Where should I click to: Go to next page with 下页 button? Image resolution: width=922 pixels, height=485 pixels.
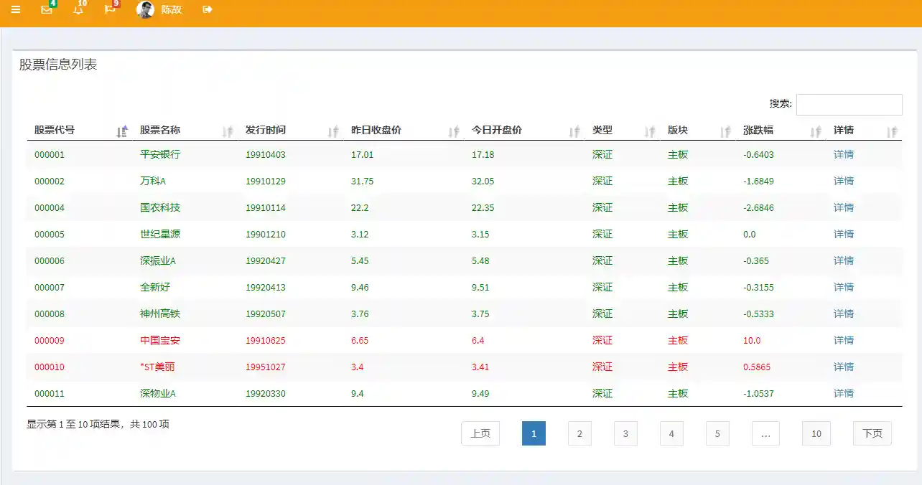pos(872,433)
